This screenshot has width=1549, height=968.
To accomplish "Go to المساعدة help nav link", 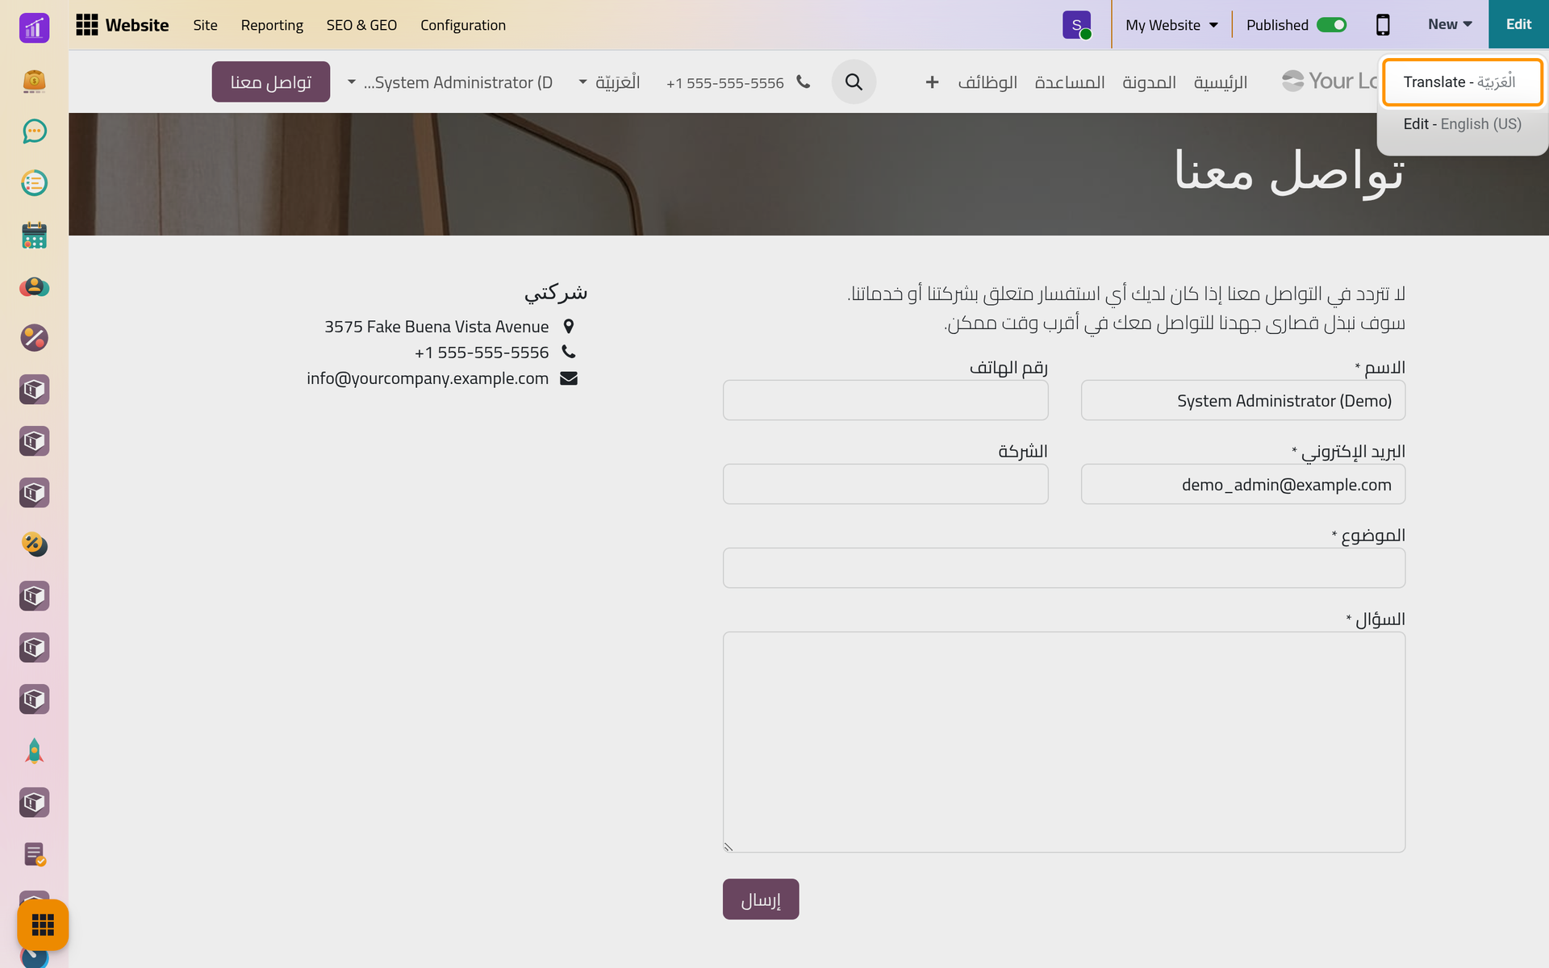I will [x=1070, y=82].
